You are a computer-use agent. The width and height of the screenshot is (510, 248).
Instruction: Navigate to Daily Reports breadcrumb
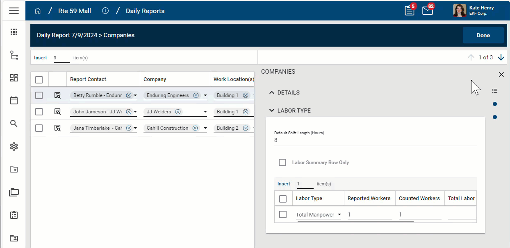click(145, 11)
